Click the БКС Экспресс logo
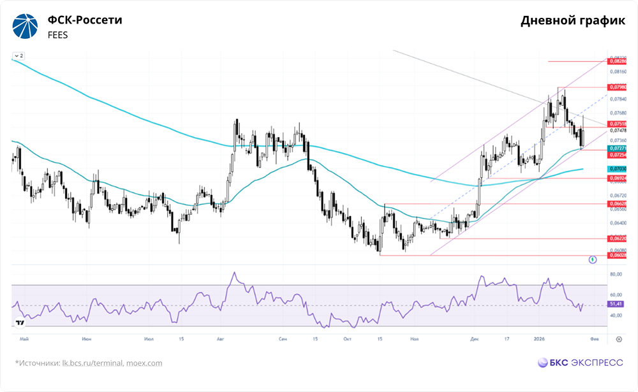This screenshot has height=392, width=638. coord(580,363)
